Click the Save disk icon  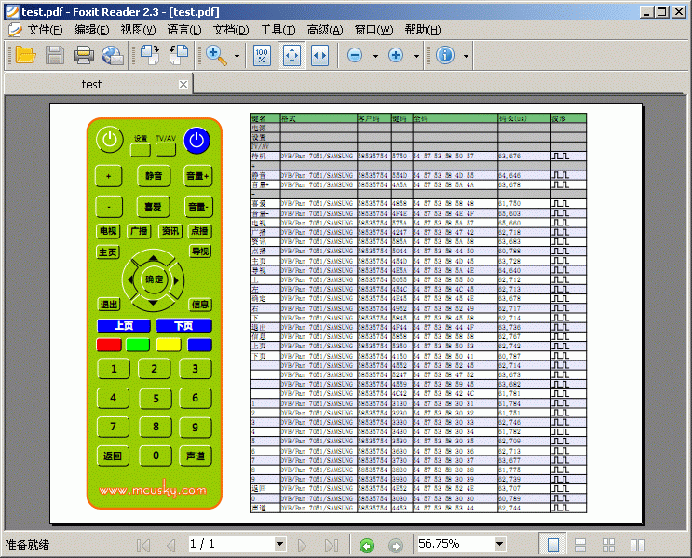[x=55, y=55]
